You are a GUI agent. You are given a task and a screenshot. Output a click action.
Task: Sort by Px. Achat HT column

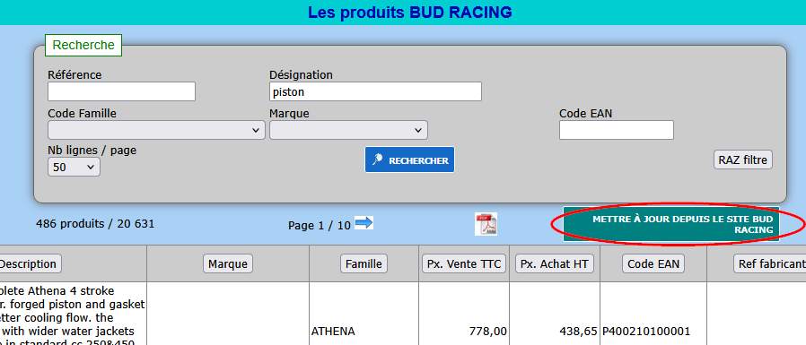coord(555,263)
